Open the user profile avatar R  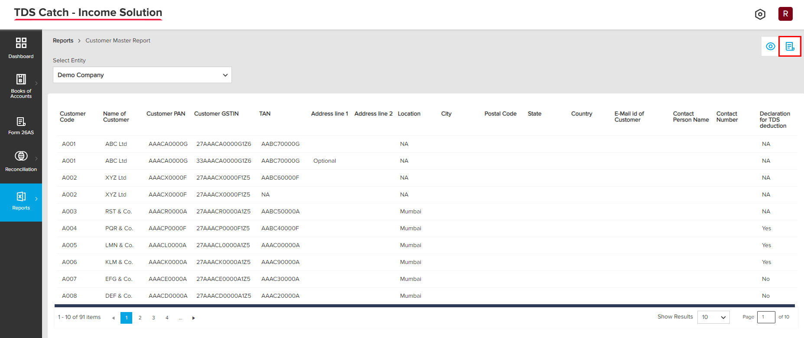tap(785, 14)
